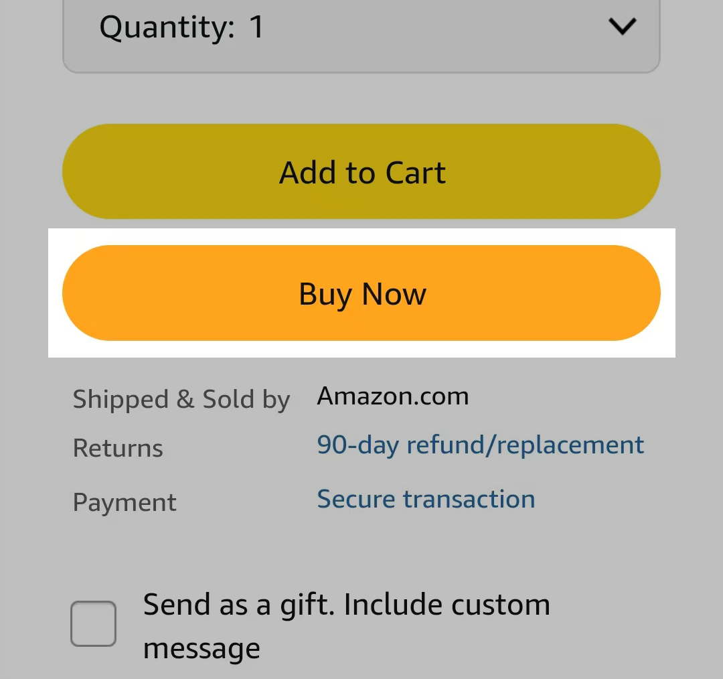Click the word "Now" on the orange button
Image resolution: width=723 pixels, height=679 pixels.
pos(394,294)
